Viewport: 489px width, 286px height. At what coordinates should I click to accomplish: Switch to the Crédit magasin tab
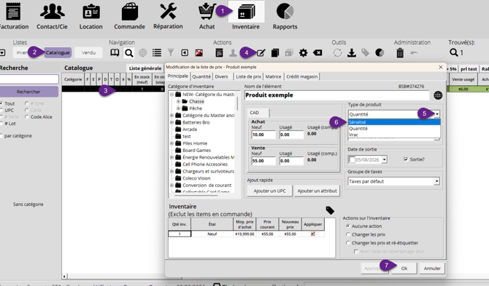pyautogui.click(x=302, y=76)
